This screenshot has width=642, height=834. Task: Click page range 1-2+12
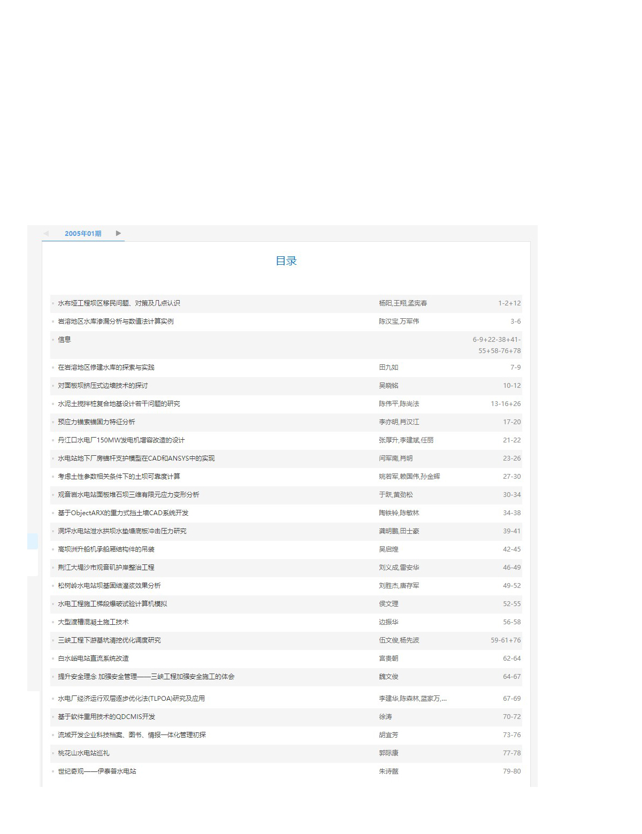(509, 303)
